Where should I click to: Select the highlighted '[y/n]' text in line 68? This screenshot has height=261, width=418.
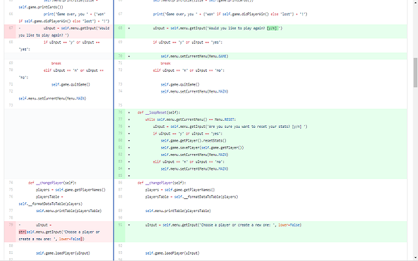pyautogui.click(x=272, y=28)
